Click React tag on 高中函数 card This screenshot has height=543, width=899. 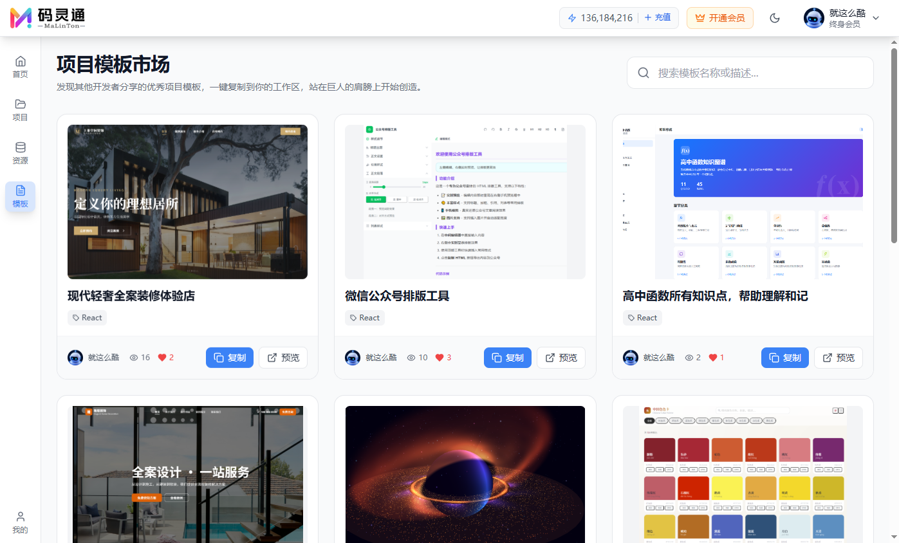click(x=642, y=318)
